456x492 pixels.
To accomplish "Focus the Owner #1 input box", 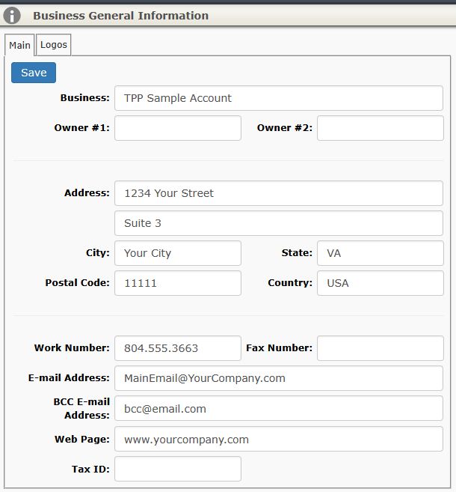I will point(178,128).
